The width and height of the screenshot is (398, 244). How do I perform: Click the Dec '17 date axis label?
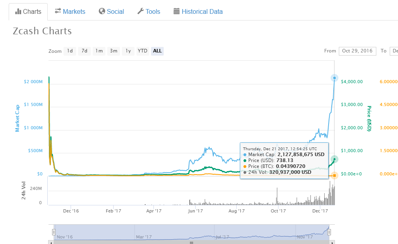pos(320,211)
